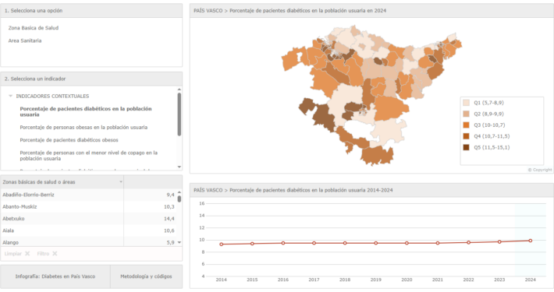Viewport: 554px width, 292px height.
Task: Select Abanto-Muskiz row
Action: tap(87, 206)
